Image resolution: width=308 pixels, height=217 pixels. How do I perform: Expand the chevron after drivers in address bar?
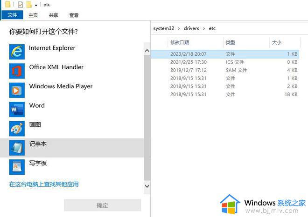pyautogui.click(x=204, y=28)
